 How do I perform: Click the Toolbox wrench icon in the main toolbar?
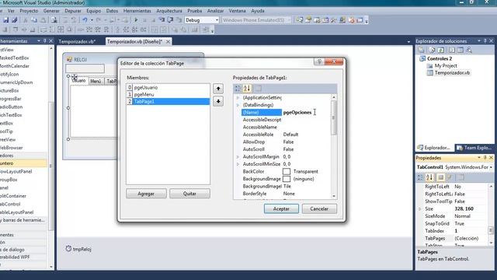(333, 20)
